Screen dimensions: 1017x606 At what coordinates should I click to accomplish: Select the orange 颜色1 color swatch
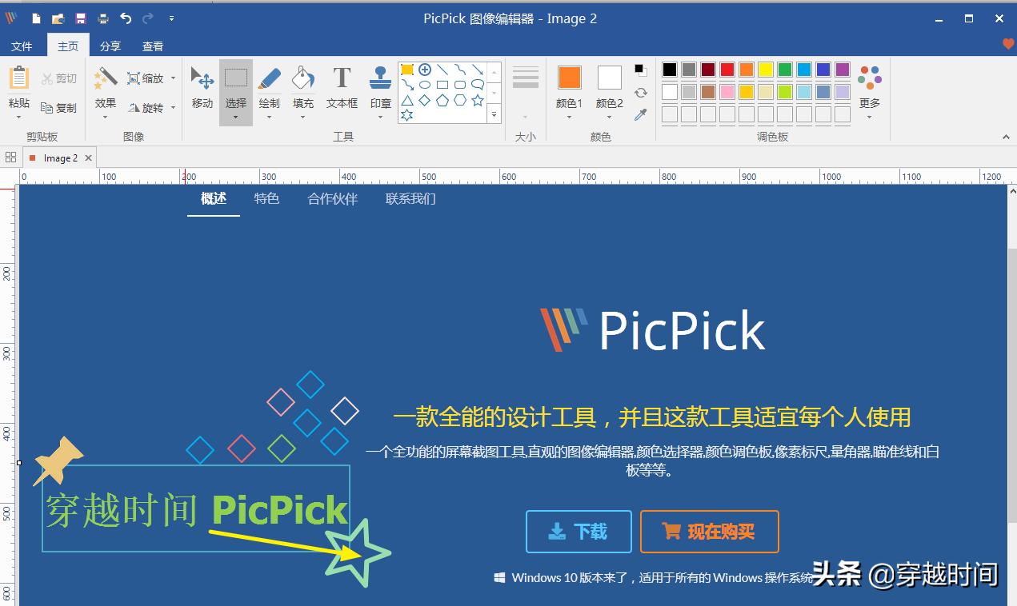pos(568,78)
